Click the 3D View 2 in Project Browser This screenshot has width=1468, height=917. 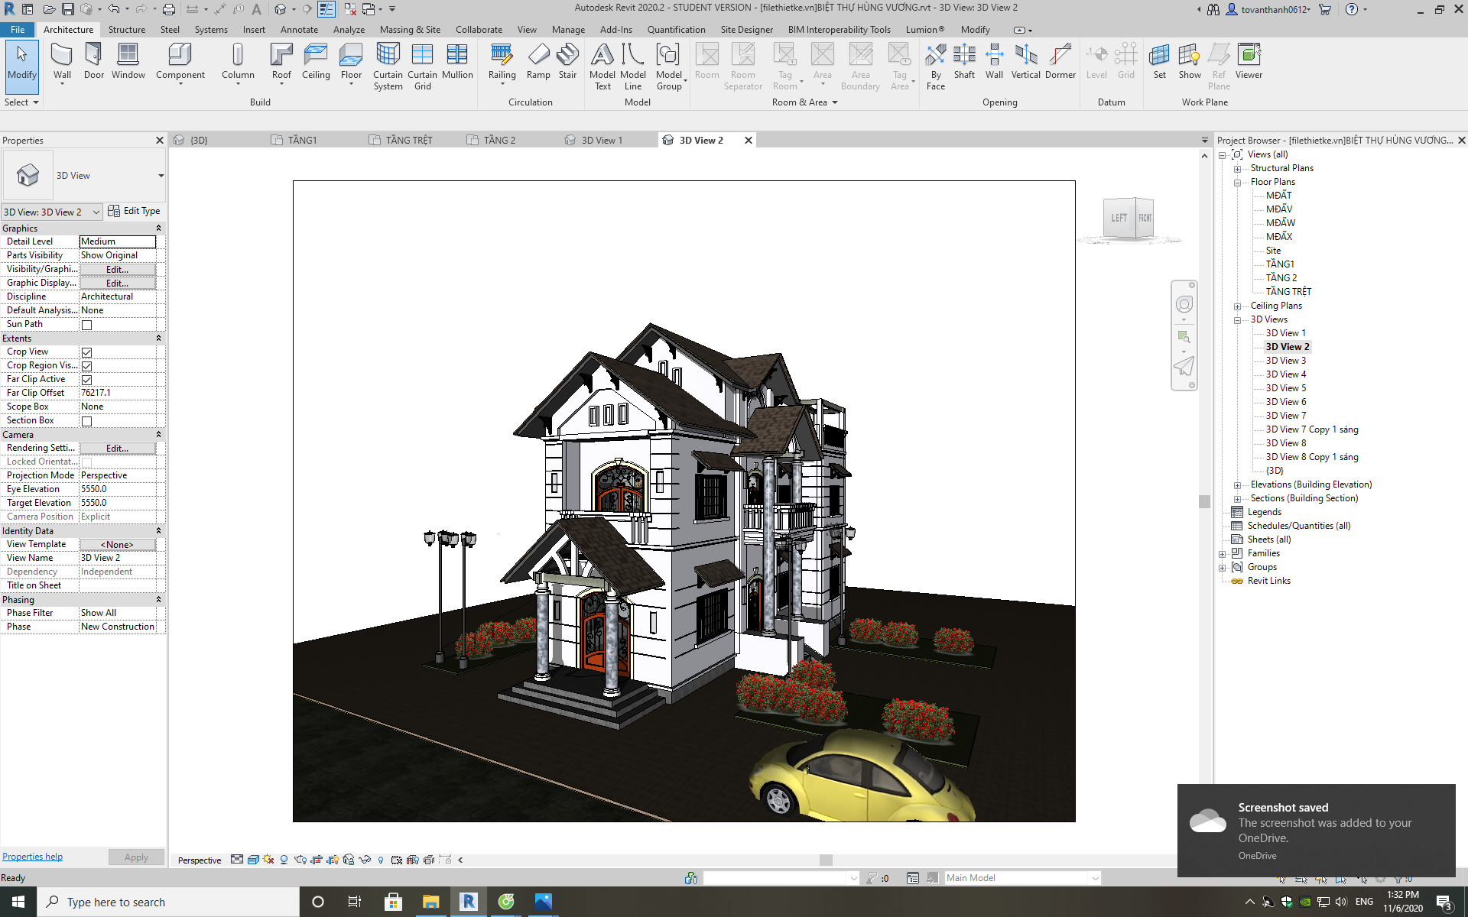click(x=1288, y=346)
